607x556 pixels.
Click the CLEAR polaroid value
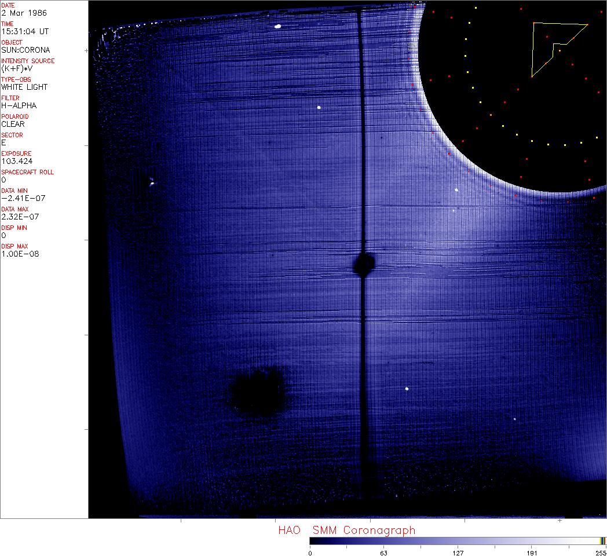[13, 124]
